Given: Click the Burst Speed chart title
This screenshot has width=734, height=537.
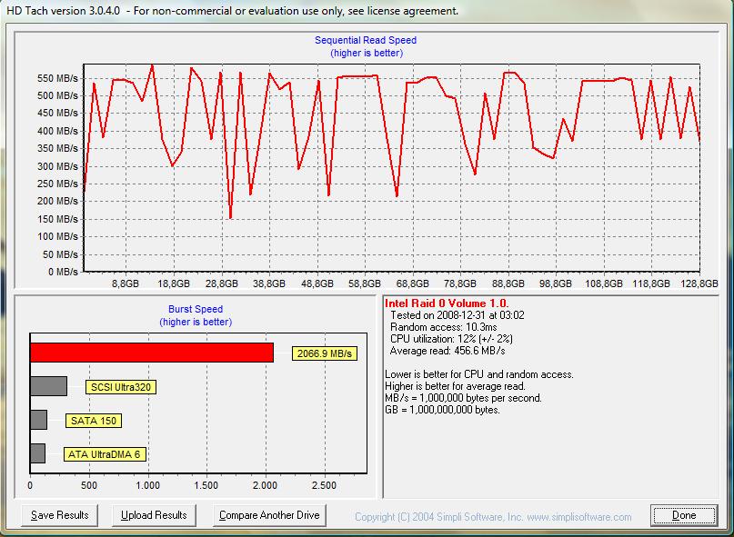Looking at the screenshot, I should click(x=196, y=309).
